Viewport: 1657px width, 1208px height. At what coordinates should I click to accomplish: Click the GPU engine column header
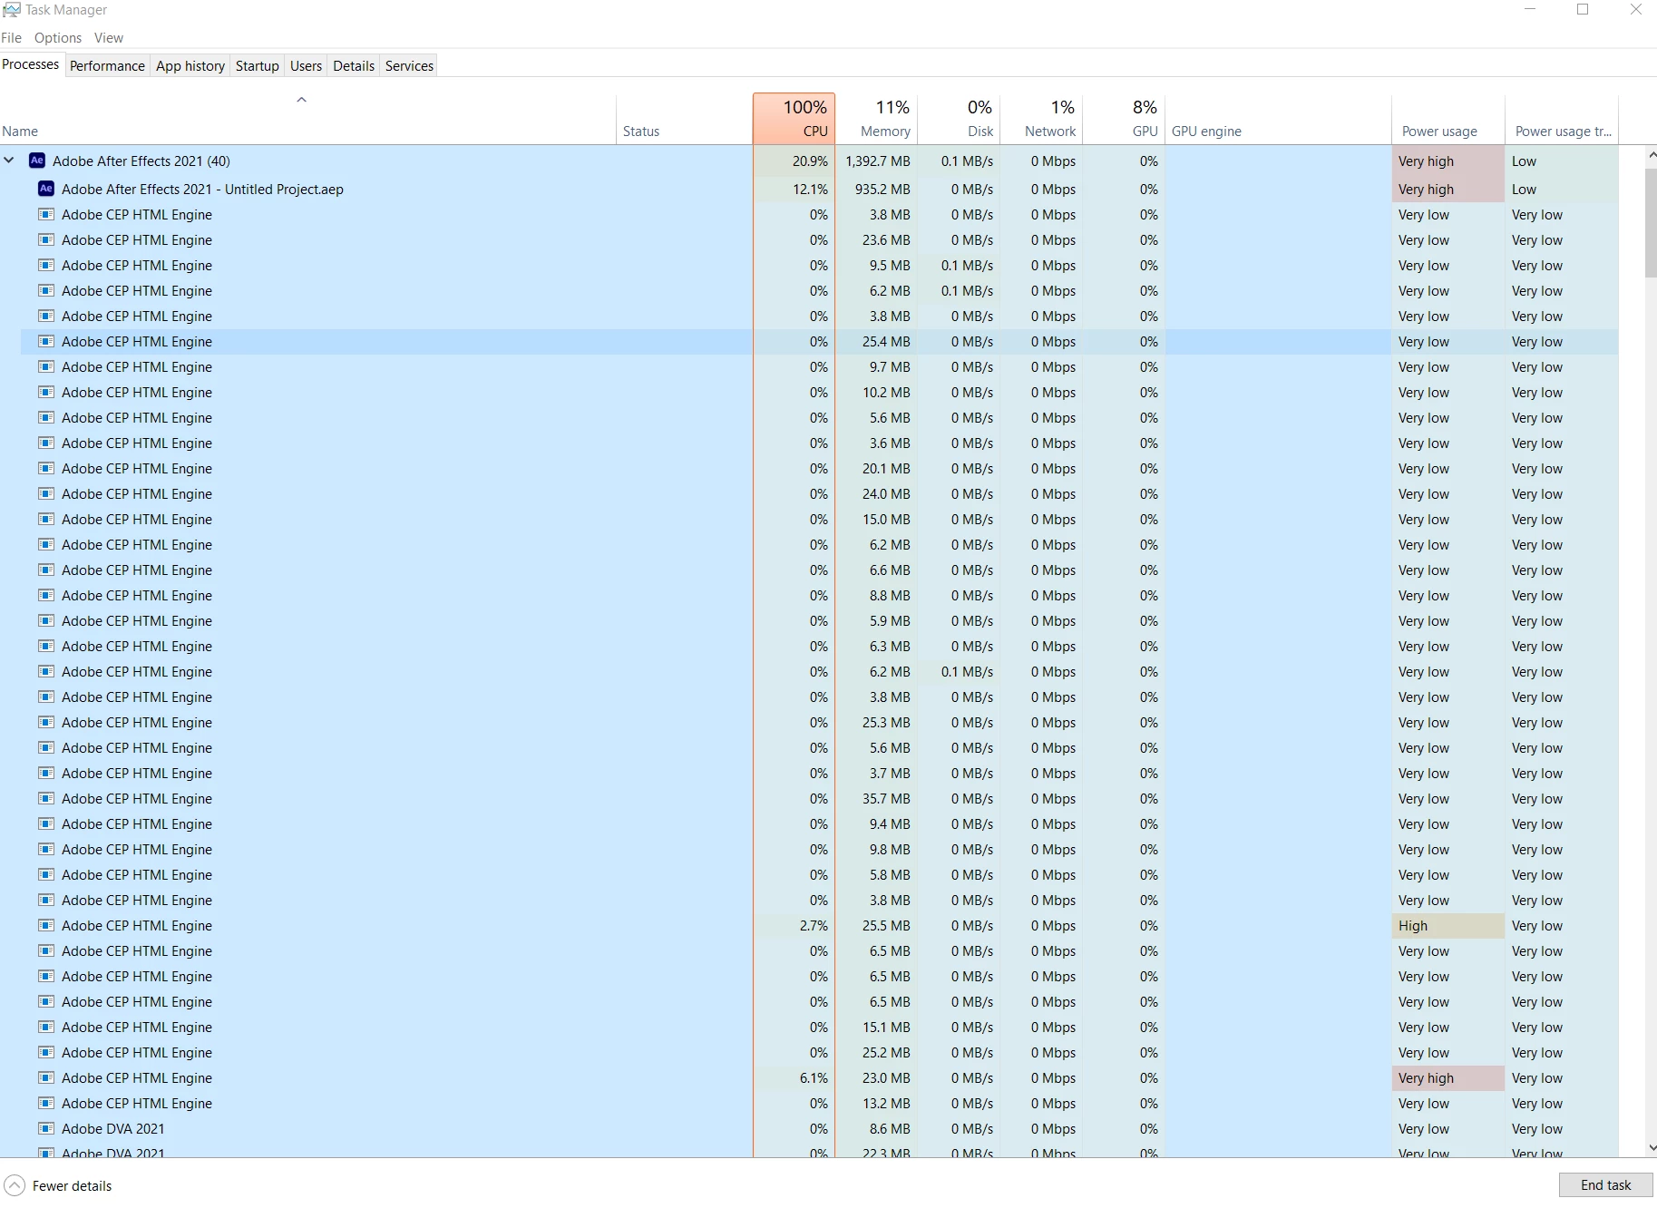point(1279,119)
